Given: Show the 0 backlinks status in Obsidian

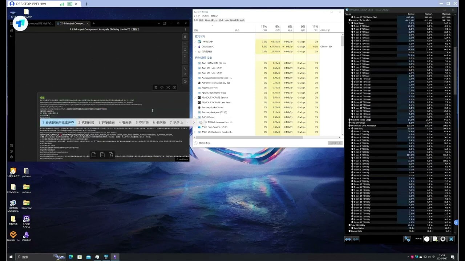Looking at the screenshot, I should tap(182, 159).
